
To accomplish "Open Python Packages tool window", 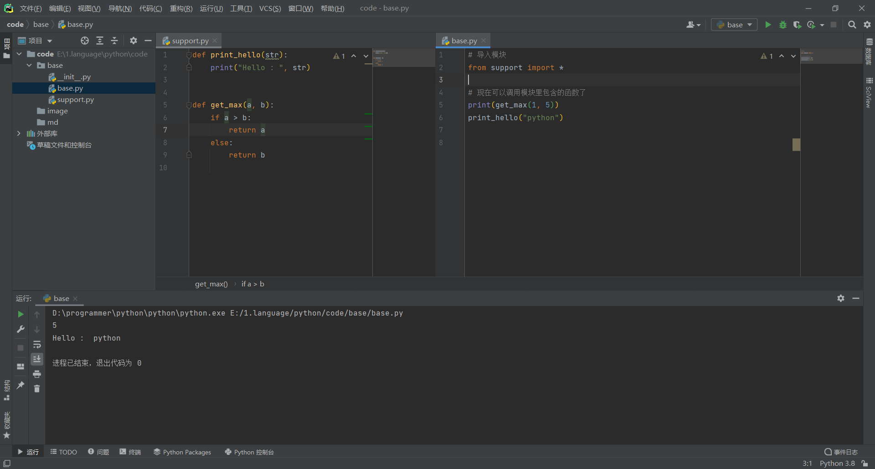I will (182, 452).
